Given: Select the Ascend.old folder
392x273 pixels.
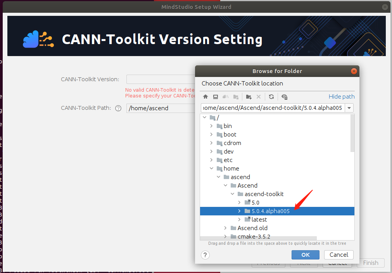Looking at the screenshot, I should pos(277,228).
